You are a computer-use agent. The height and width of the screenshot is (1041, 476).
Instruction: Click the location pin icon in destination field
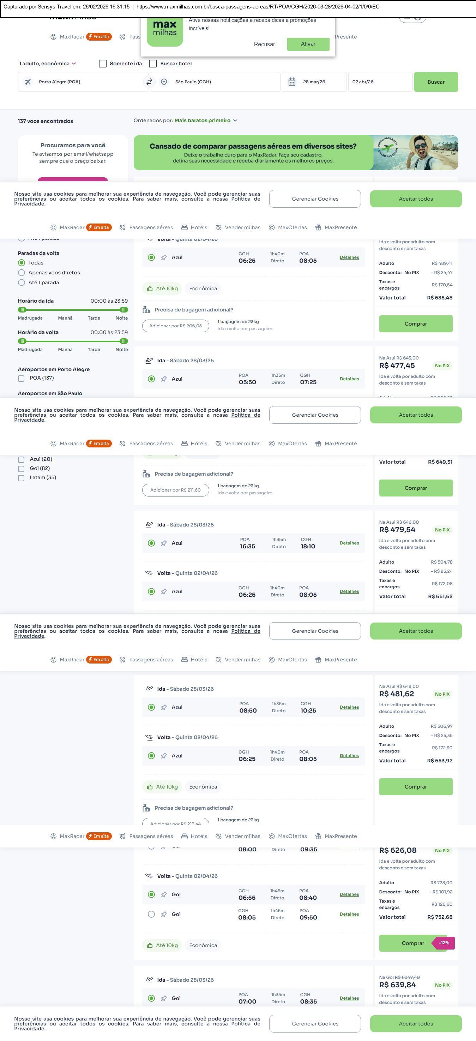coord(164,82)
